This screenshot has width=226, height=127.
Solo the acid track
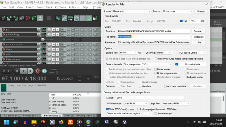coord(57,54)
